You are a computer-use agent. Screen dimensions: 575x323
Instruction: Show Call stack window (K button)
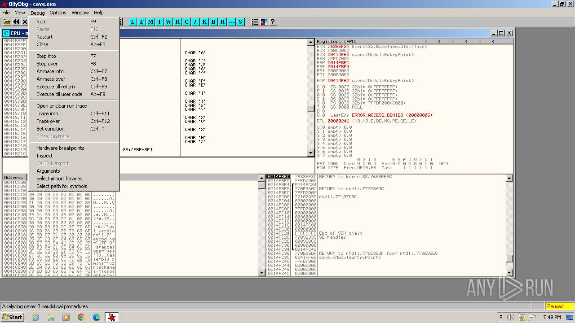point(205,22)
